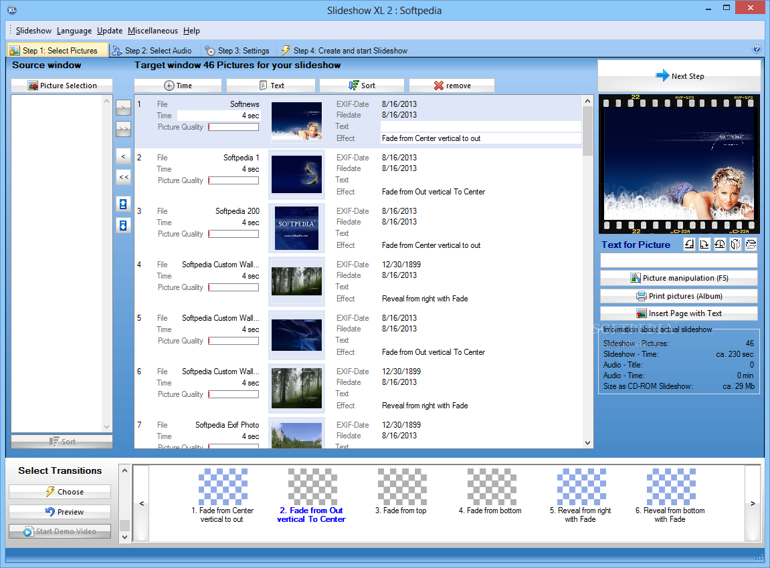Open help question mark icon
Screen dimensions: 770x568
point(756,49)
